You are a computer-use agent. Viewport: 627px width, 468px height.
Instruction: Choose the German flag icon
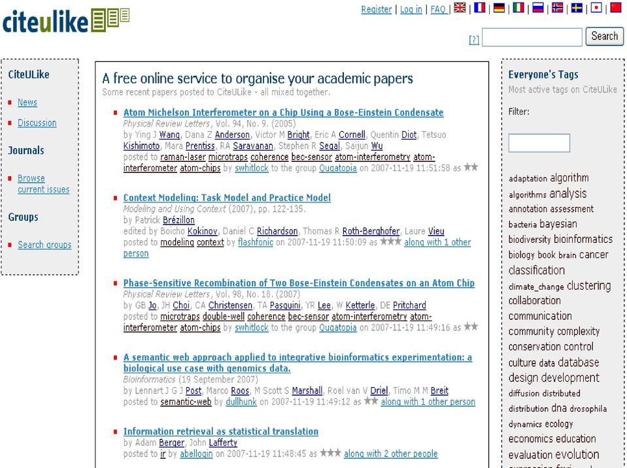pyautogui.click(x=499, y=8)
